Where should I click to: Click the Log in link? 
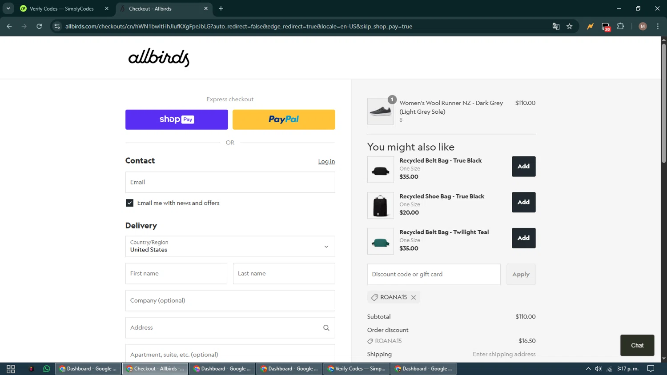(x=326, y=161)
